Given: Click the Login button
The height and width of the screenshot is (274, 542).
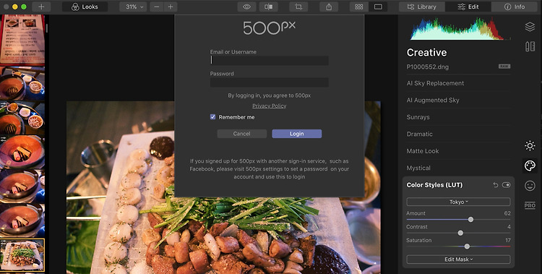Looking at the screenshot, I should coord(296,134).
